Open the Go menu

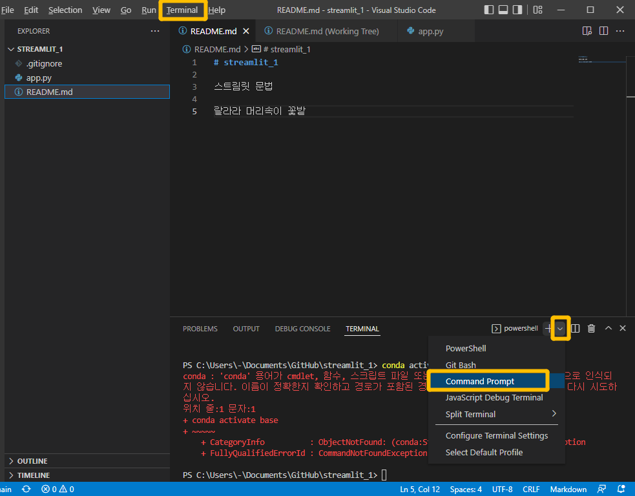tap(126, 10)
